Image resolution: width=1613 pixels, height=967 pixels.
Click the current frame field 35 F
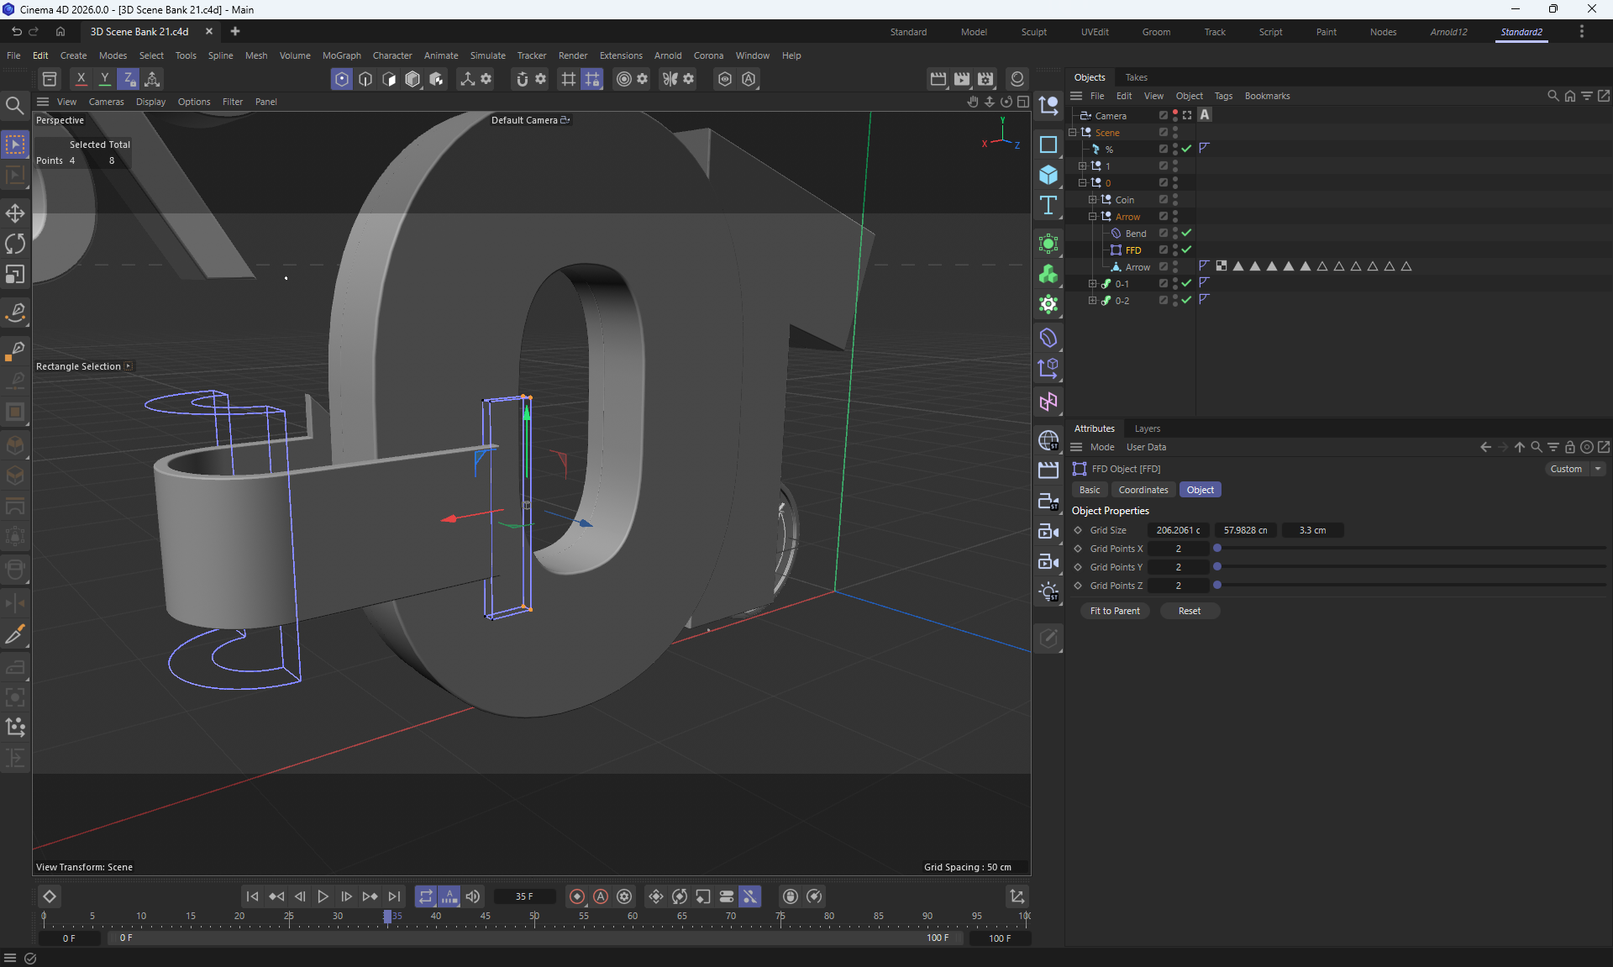(524, 896)
